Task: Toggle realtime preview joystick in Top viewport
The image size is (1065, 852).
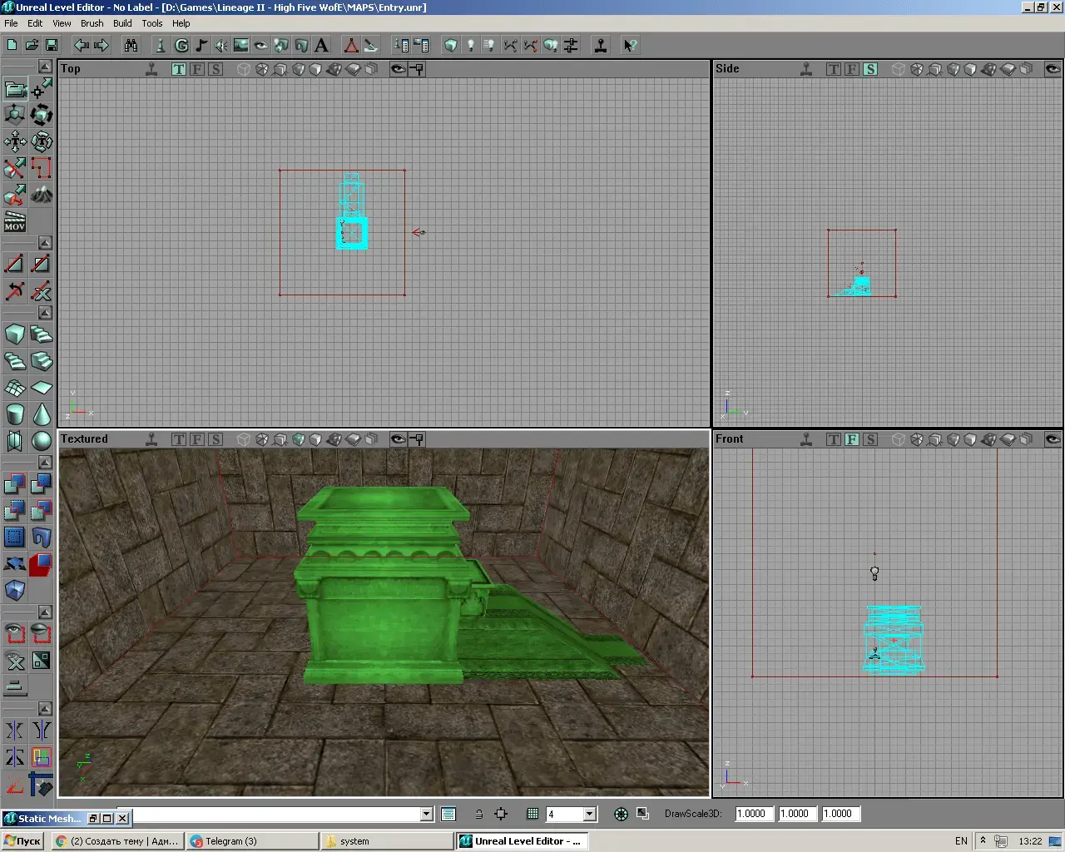Action: pyautogui.click(x=151, y=69)
